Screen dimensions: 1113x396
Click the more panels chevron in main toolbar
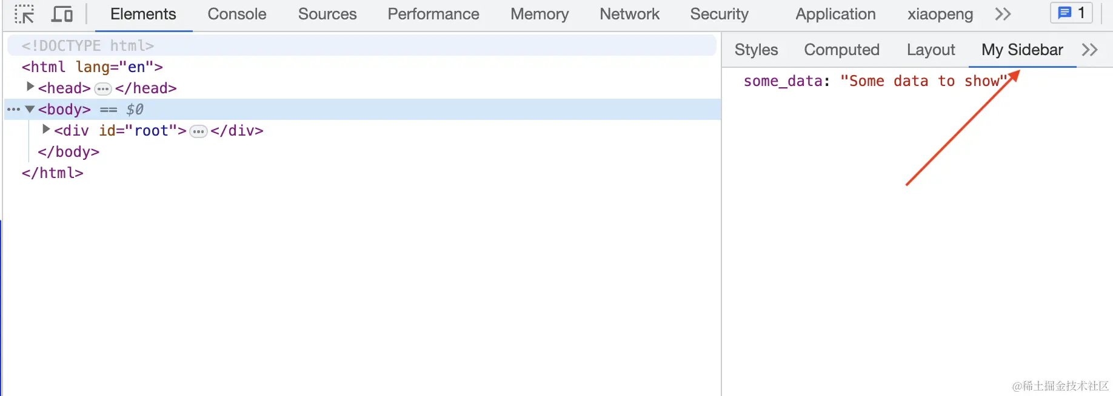pos(1003,13)
